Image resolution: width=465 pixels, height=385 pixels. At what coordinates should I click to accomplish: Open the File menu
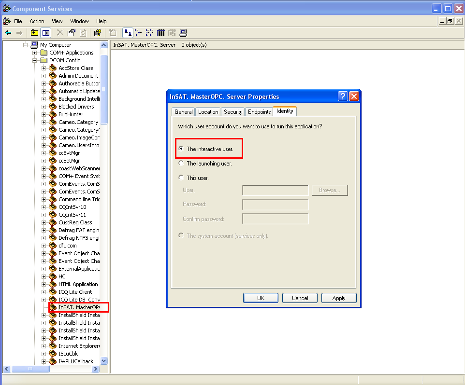[18, 21]
